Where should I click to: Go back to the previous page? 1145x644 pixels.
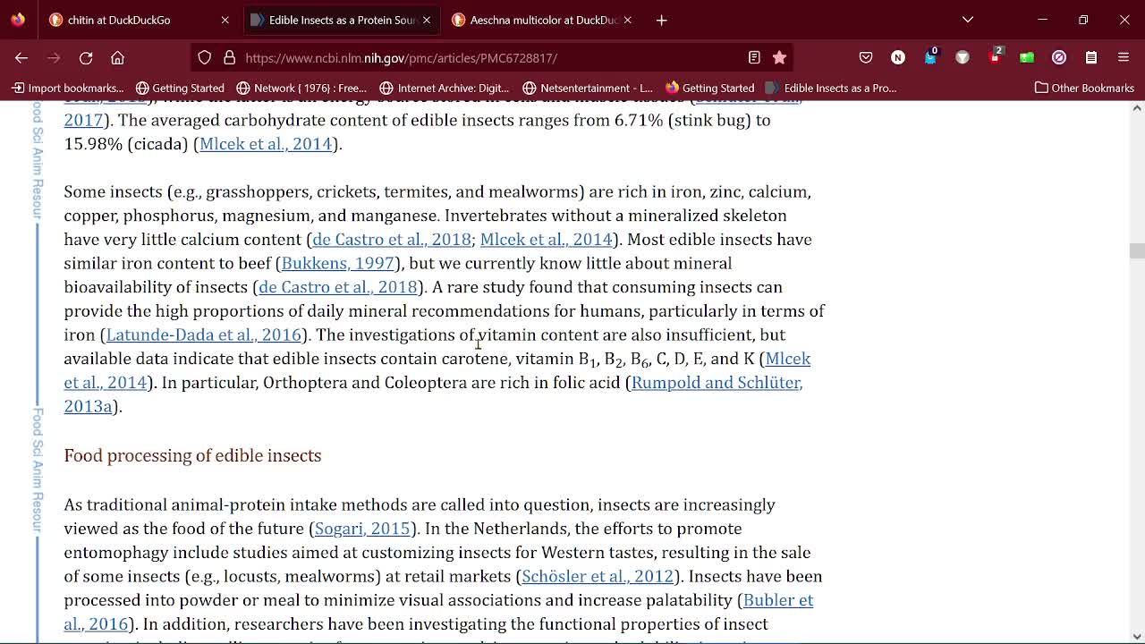[x=21, y=57]
